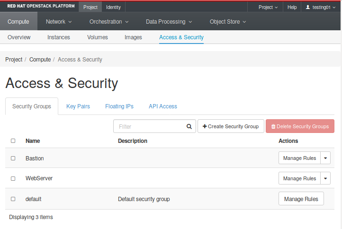Click Manage Rules for default group
The image size is (342, 229).
(301, 199)
